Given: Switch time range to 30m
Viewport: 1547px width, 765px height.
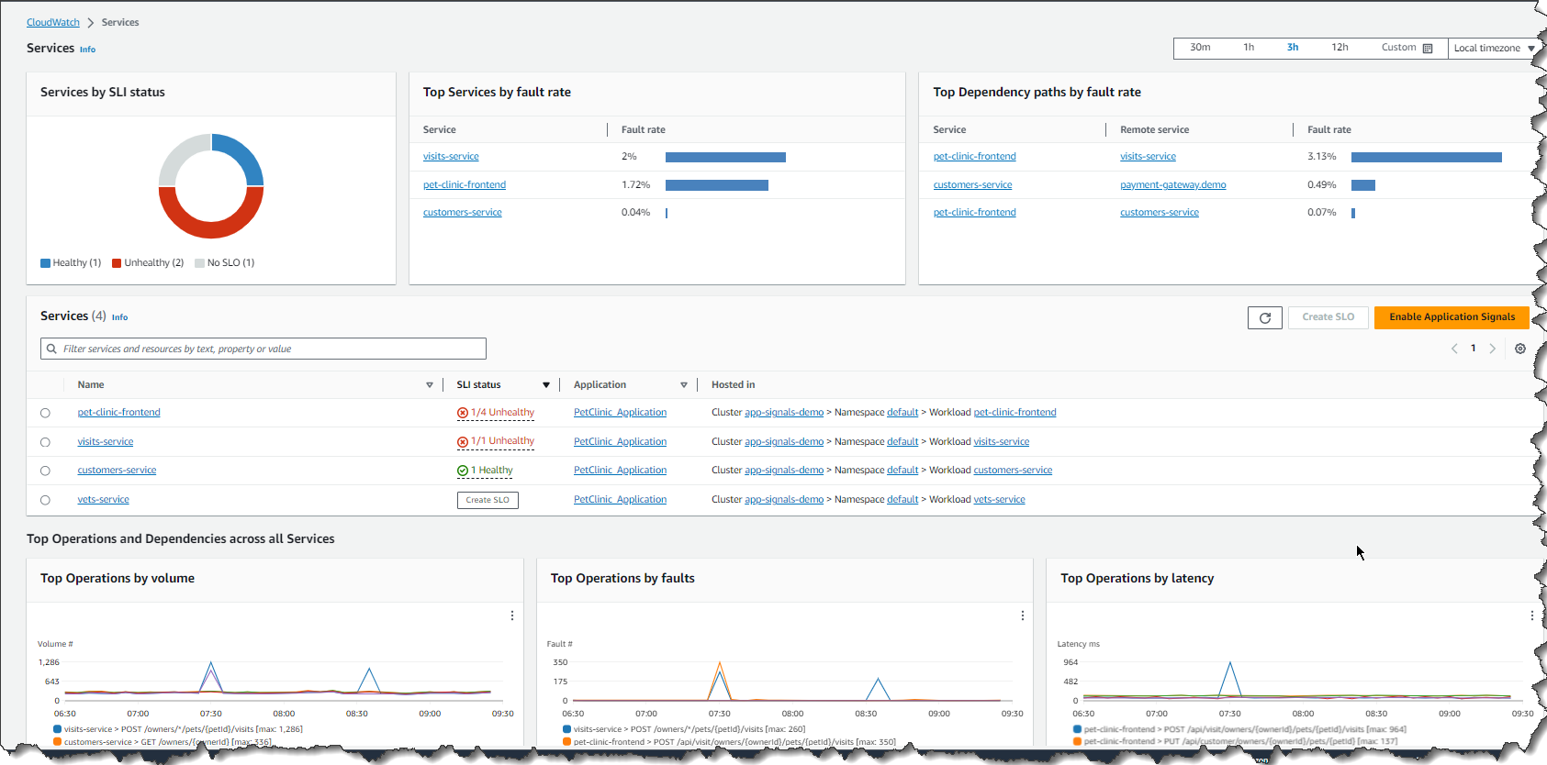Looking at the screenshot, I should point(1200,48).
